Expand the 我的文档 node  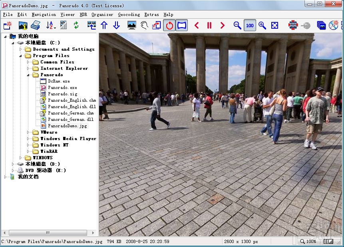click(5, 177)
